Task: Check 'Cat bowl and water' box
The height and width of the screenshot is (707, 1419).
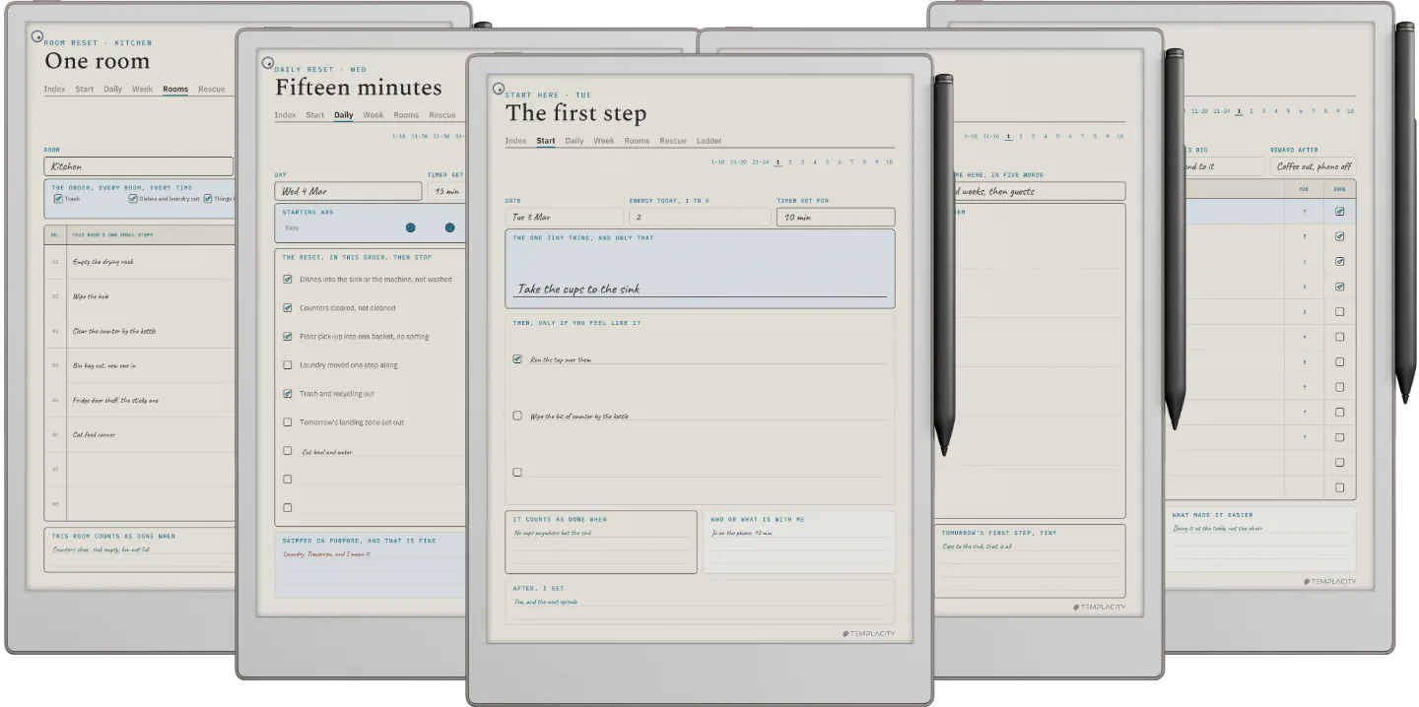Action: click(x=287, y=451)
